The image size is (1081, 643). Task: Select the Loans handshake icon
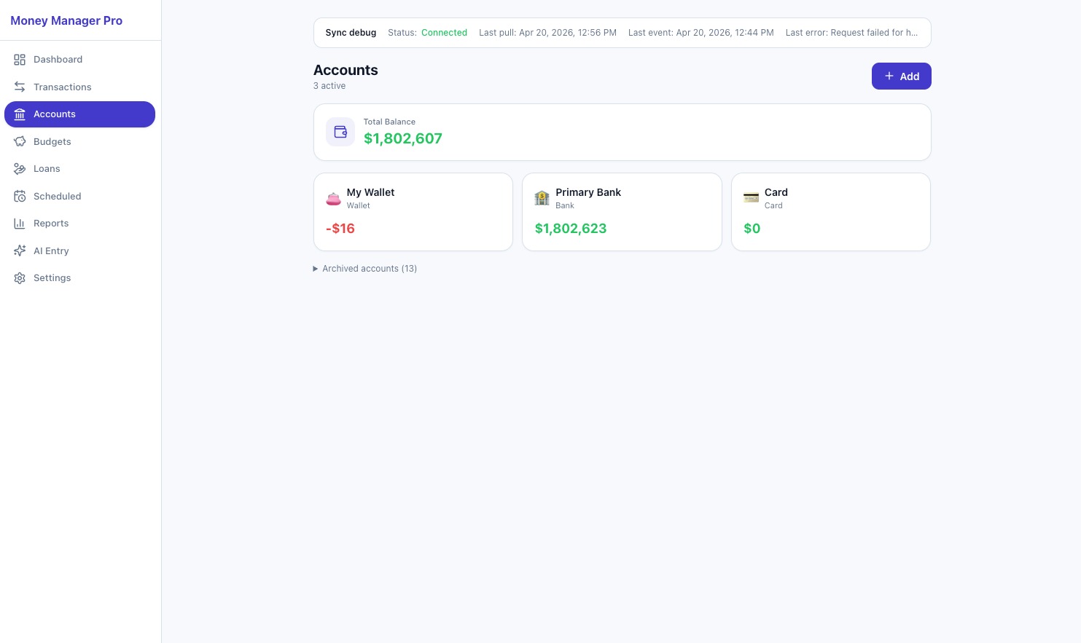20,168
